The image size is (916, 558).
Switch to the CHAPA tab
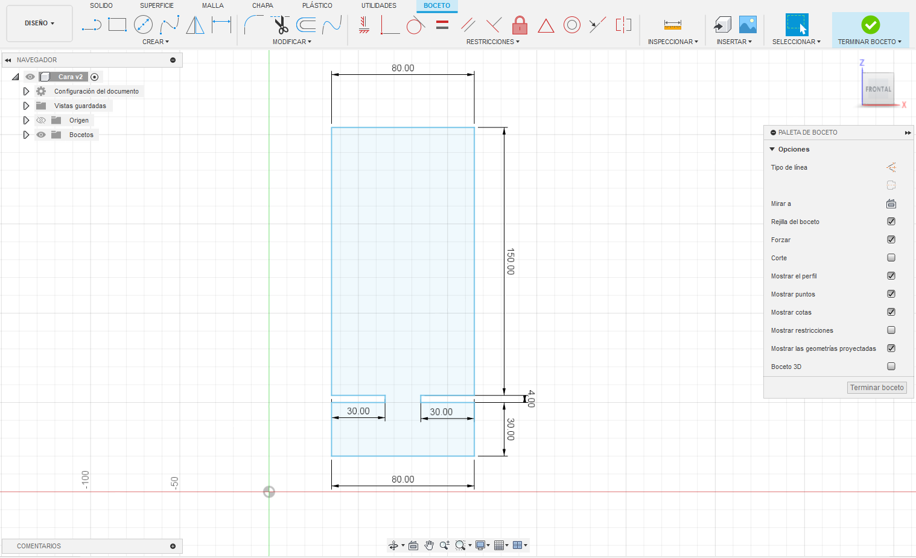click(262, 5)
